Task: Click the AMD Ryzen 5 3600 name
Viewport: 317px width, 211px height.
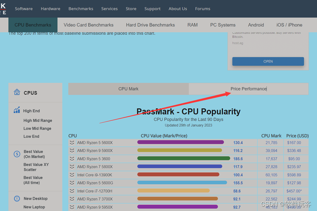Action: pyautogui.click(x=94, y=159)
